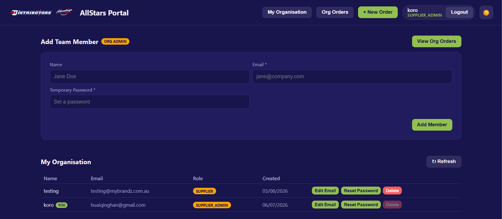Reset Password for koro
502x219 pixels.
click(361, 205)
